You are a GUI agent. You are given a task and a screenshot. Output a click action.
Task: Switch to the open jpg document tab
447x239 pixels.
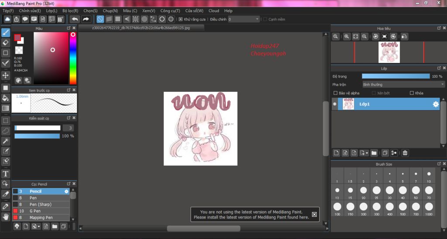point(141,28)
